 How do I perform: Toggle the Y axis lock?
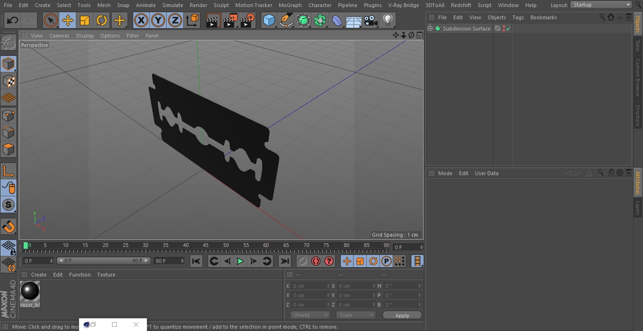(158, 20)
